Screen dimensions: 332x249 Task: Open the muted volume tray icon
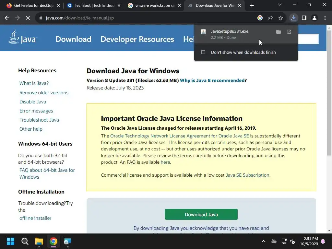point(292,241)
